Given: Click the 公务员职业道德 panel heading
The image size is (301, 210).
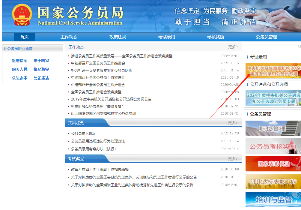Looking at the screenshot, I should 20,49.
